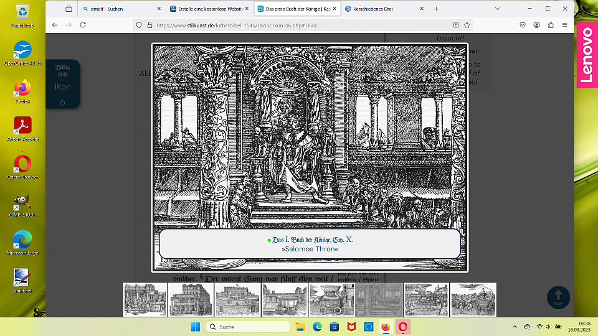Select second thumbnail showing tall multi-story building
This screenshot has width=598, height=336.
[191, 300]
